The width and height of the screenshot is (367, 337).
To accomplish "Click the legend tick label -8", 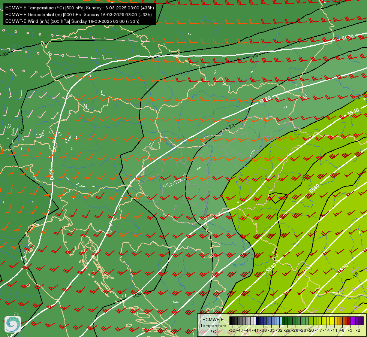I will point(342,330).
